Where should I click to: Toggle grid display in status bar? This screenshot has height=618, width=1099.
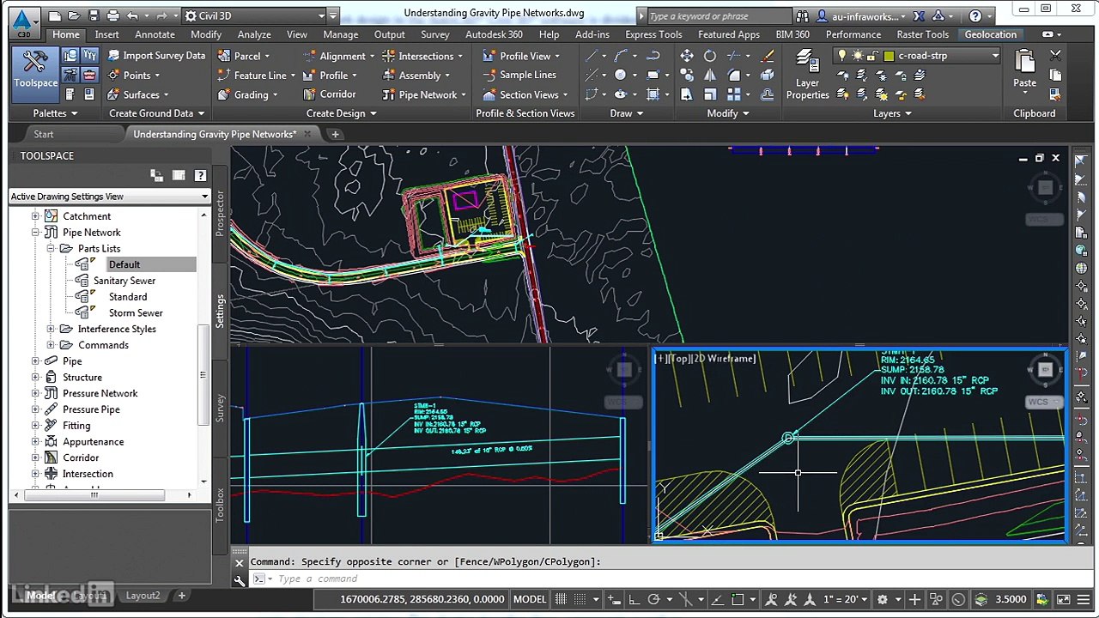point(561,599)
